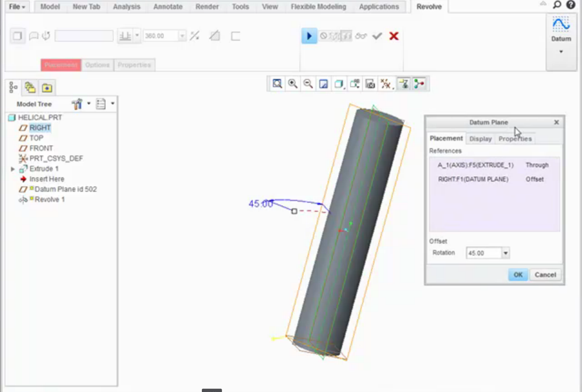The image size is (582, 392).
Task: Click the Refit view icon
Action: click(x=277, y=84)
